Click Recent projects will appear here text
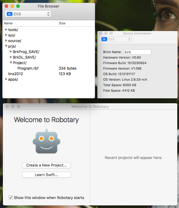The image size is (179, 208). [x=134, y=158]
